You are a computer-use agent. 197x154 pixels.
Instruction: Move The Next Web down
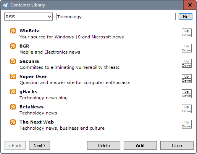187,126
